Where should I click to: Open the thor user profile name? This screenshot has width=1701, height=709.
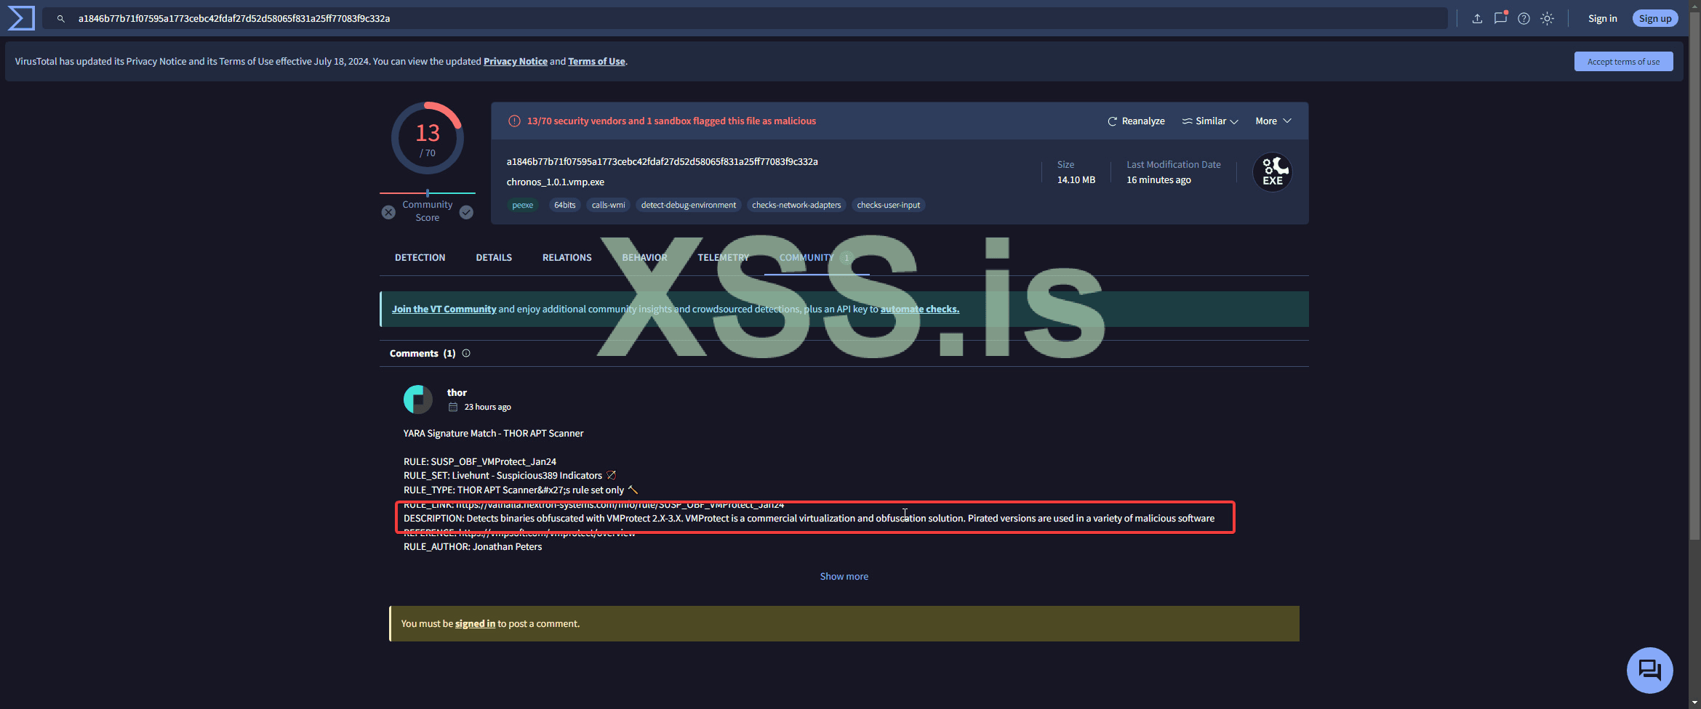(x=457, y=393)
